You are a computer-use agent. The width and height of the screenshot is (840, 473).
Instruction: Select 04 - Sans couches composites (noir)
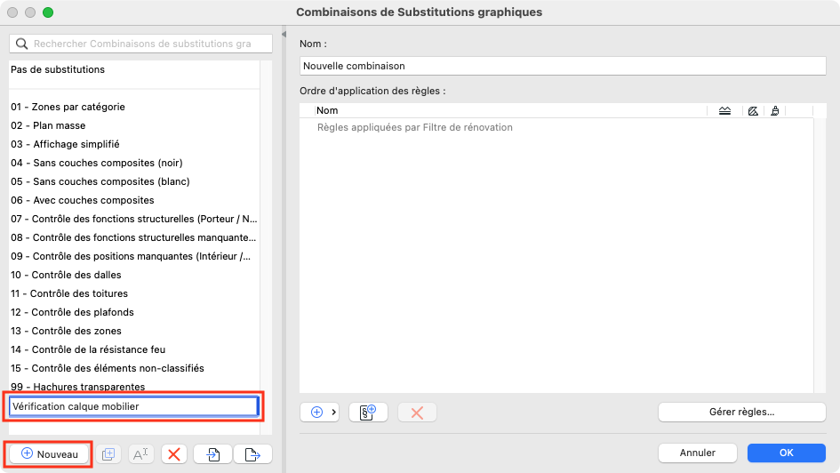click(134, 163)
